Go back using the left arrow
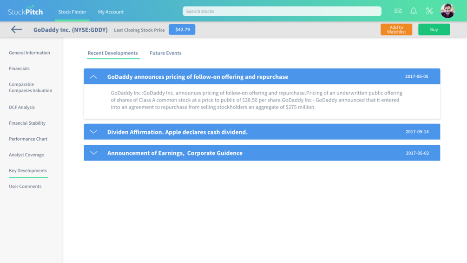The width and height of the screenshot is (467, 263). point(17,29)
